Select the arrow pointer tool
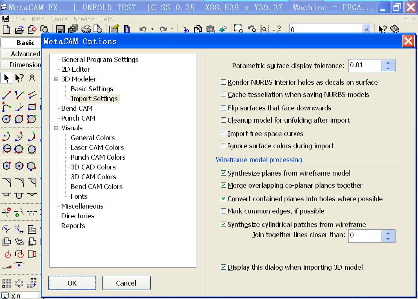This screenshot has height=299, width=418. click(x=7, y=78)
